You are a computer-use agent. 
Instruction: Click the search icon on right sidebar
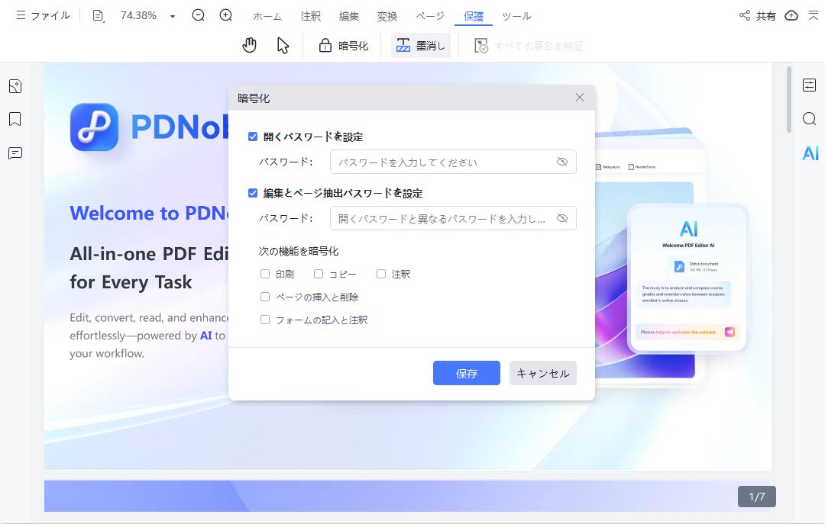click(x=809, y=119)
